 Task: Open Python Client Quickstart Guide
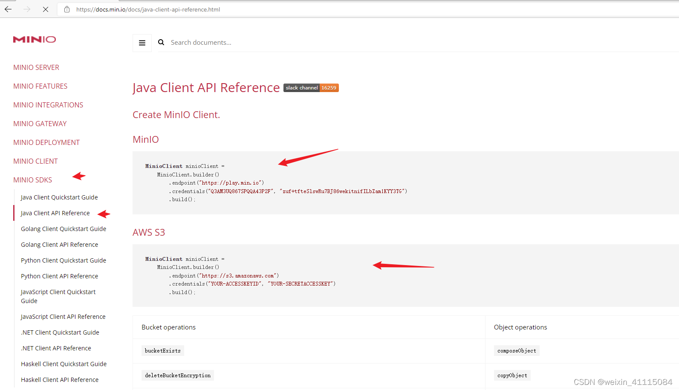[64, 260]
